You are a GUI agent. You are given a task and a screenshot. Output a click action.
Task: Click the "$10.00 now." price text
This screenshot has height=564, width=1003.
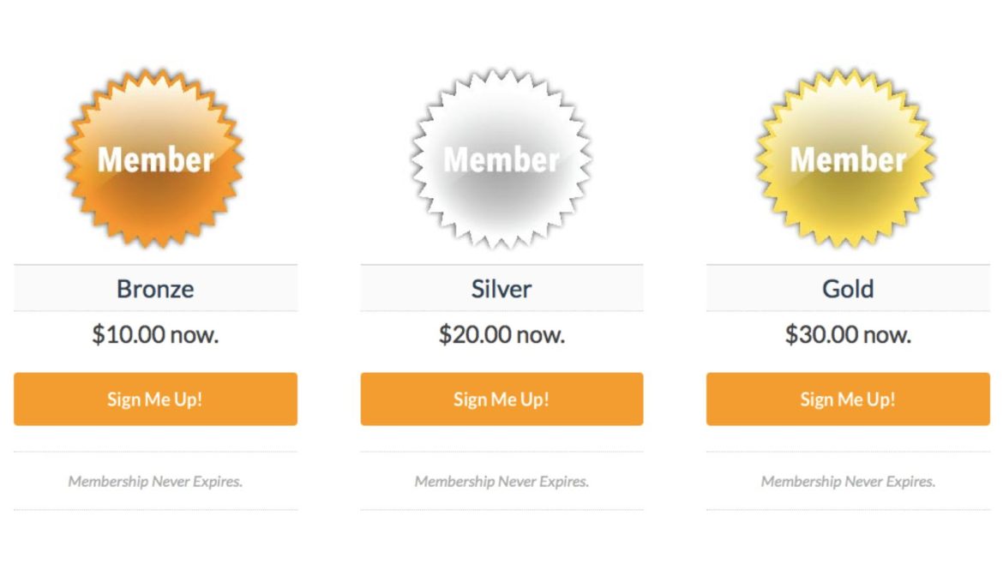click(x=154, y=334)
